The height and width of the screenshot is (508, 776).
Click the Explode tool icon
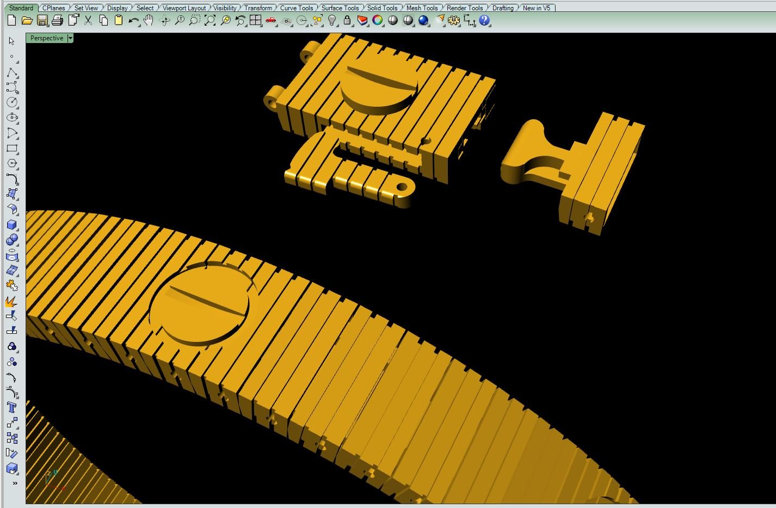click(11, 301)
